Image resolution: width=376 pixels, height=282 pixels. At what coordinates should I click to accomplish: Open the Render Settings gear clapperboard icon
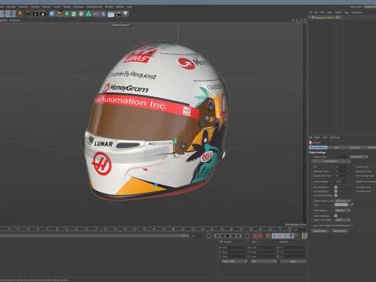point(43,13)
